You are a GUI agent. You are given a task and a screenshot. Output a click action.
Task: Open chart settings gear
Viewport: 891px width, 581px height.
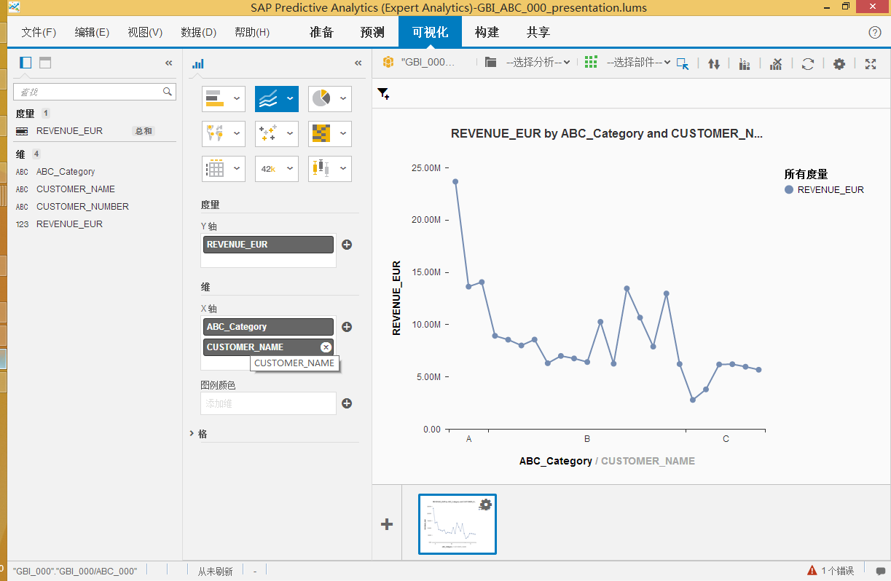click(839, 63)
